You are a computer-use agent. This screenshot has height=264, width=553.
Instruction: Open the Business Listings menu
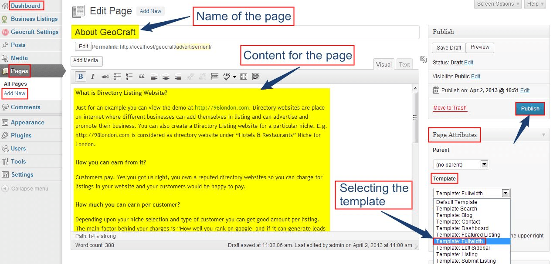[x=34, y=19]
